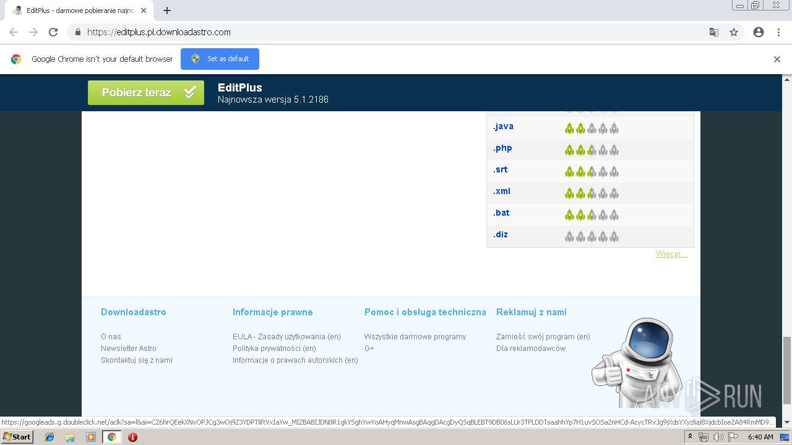Open Dla reklamodawców link
792x445 pixels.
531,349
